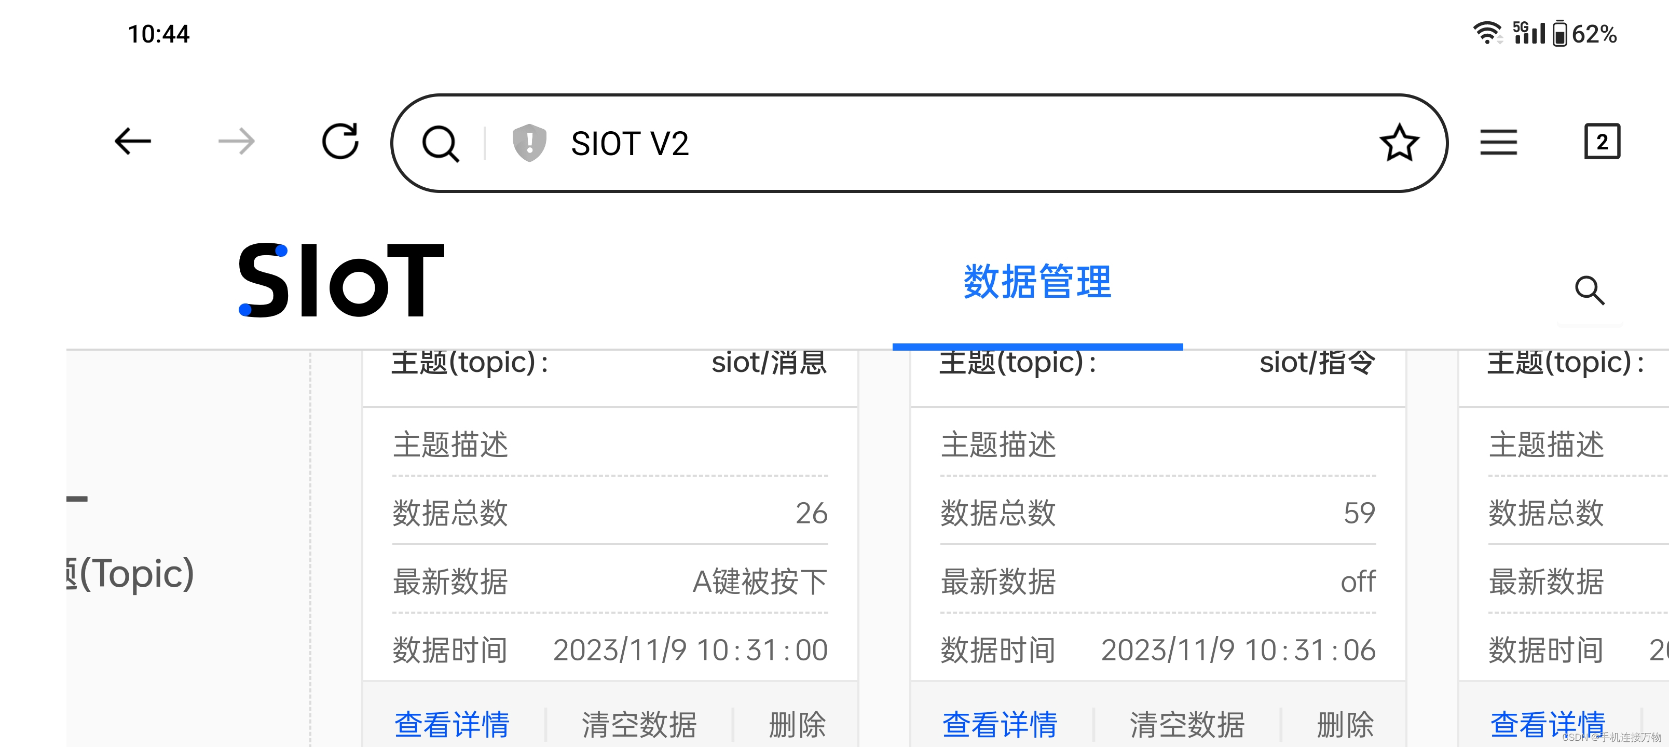
Task: Tap the Wi-Fi status icon
Action: click(x=1487, y=34)
